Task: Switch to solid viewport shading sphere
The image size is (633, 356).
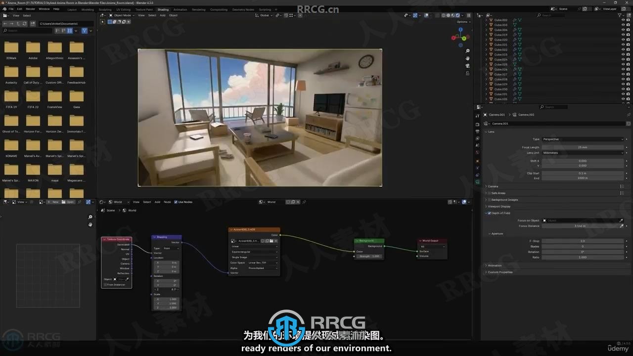Action: click(x=448, y=15)
